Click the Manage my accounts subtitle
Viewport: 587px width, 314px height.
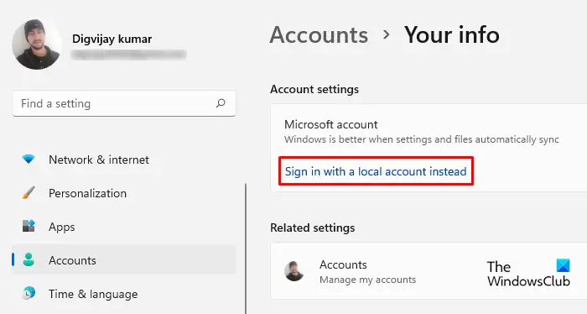pyautogui.click(x=367, y=280)
